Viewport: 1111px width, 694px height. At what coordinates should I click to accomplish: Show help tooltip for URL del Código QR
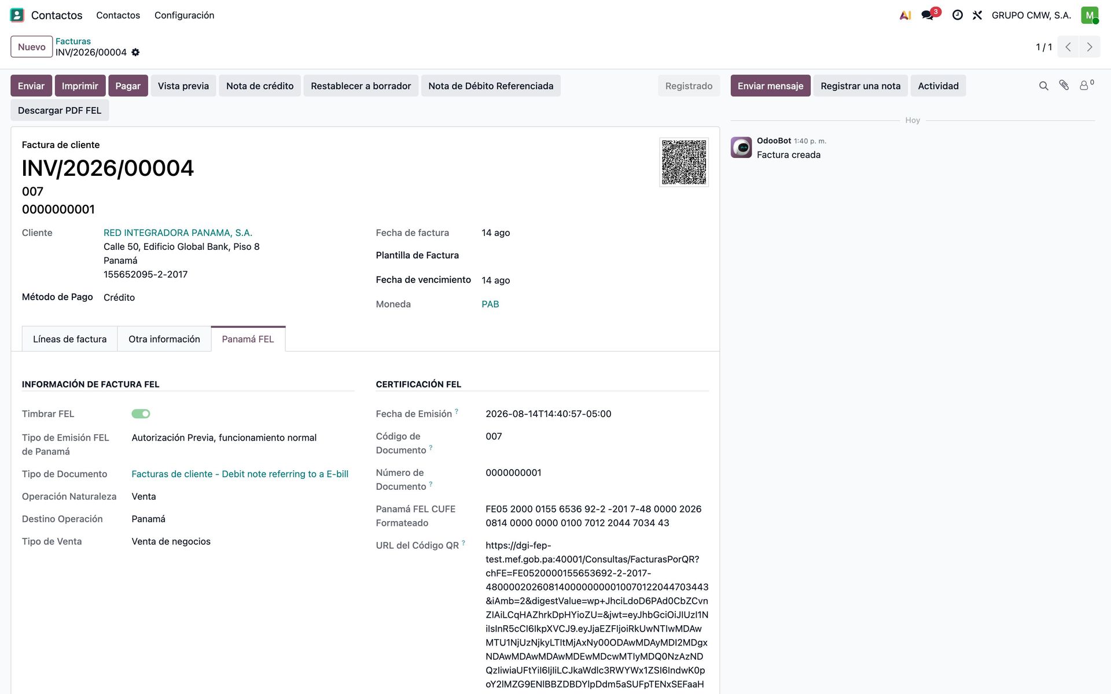coord(463,543)
